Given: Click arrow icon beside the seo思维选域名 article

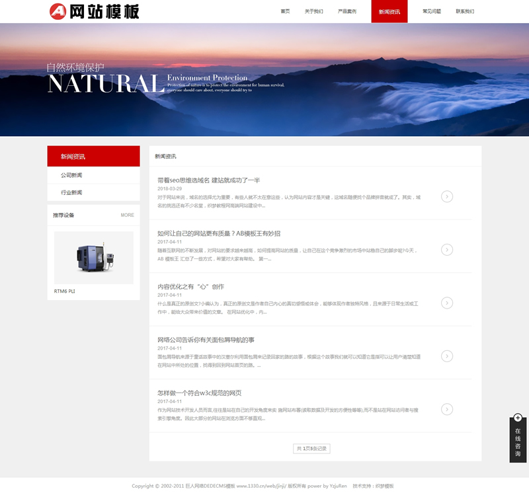Looking at the screenshot, I should (x=447, y=196).
